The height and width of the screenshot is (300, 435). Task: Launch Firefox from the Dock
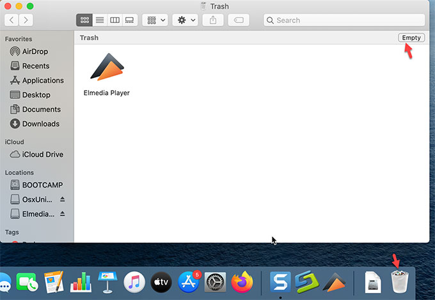[x=242, y=281]
